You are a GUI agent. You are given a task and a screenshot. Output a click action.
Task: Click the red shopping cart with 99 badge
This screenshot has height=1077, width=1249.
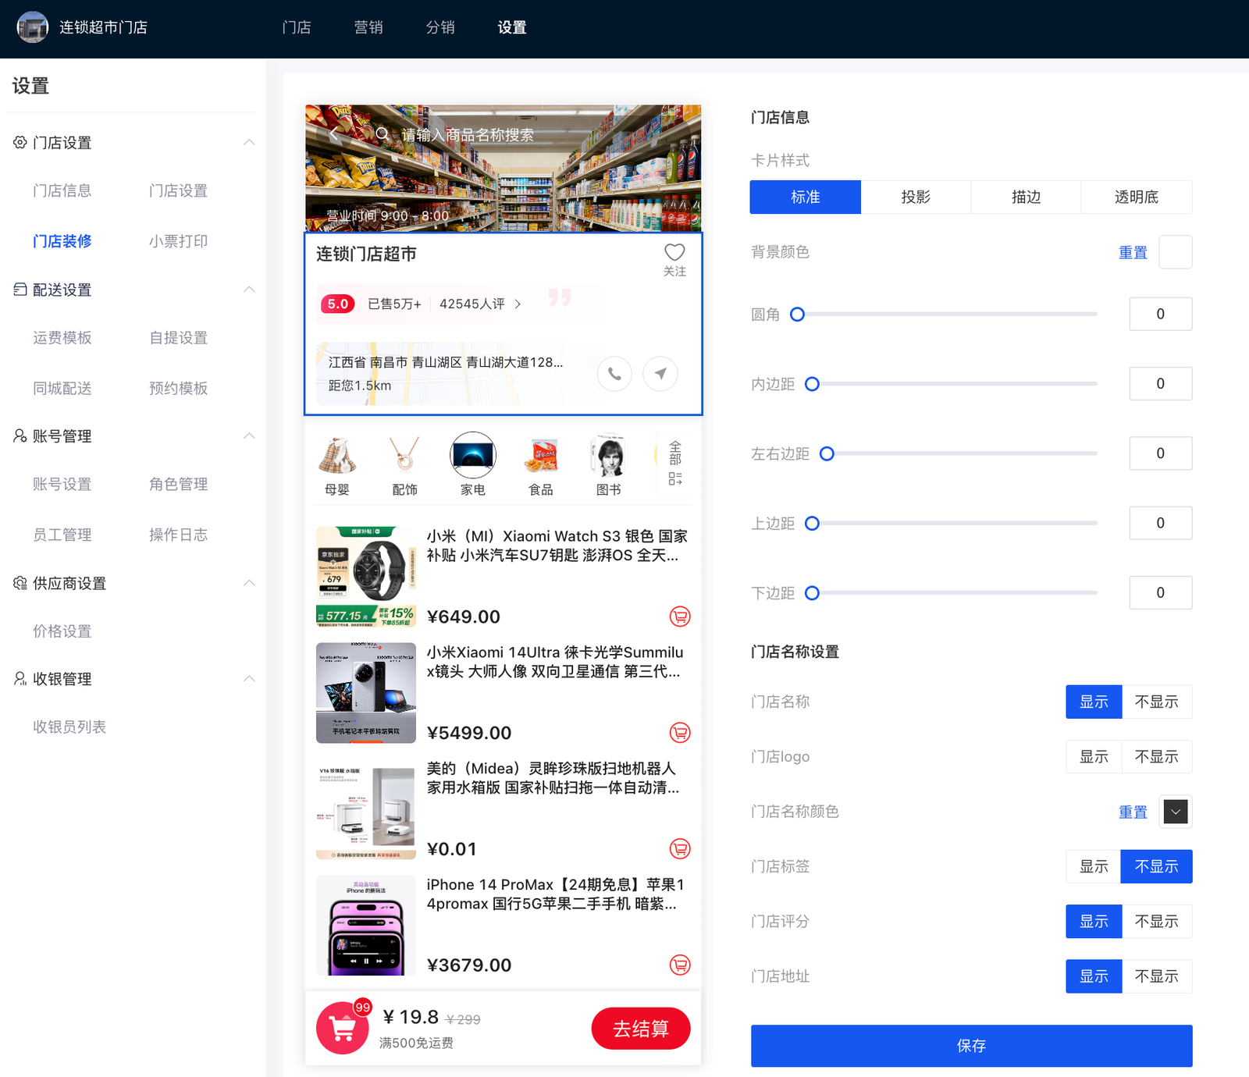(x=343, y=1029)
